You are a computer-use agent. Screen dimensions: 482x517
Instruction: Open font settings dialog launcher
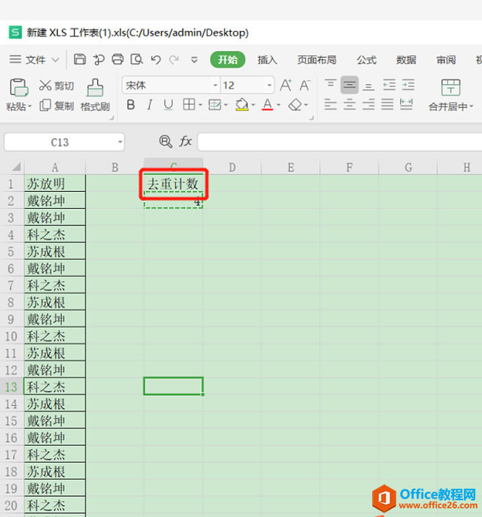point(312,118)
